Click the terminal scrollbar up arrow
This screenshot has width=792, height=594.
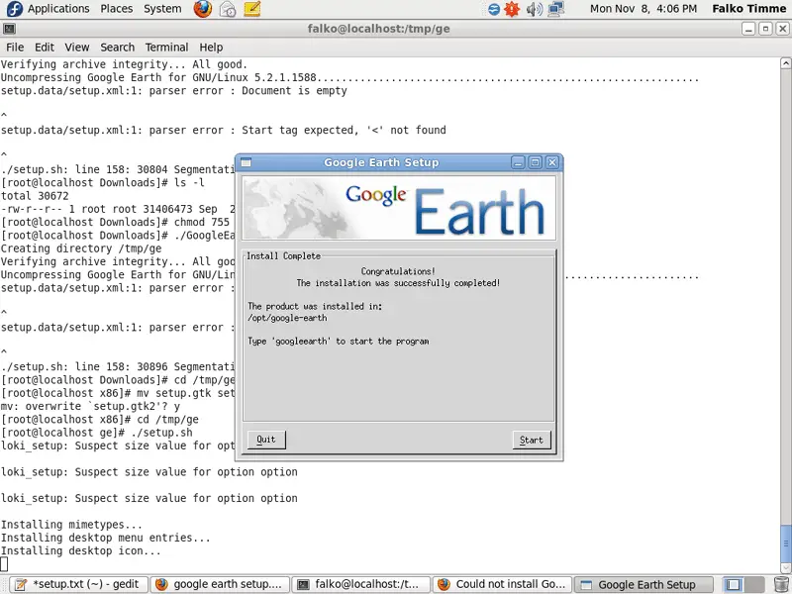786,63
